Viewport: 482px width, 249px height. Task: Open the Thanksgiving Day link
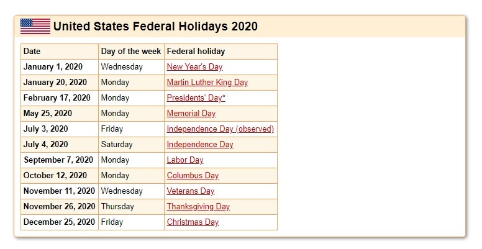click(198, 207)
